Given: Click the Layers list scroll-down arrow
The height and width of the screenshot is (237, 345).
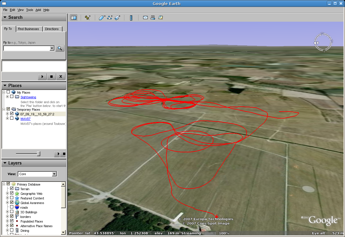Looking at the screenshot, I should pos(63,232).
